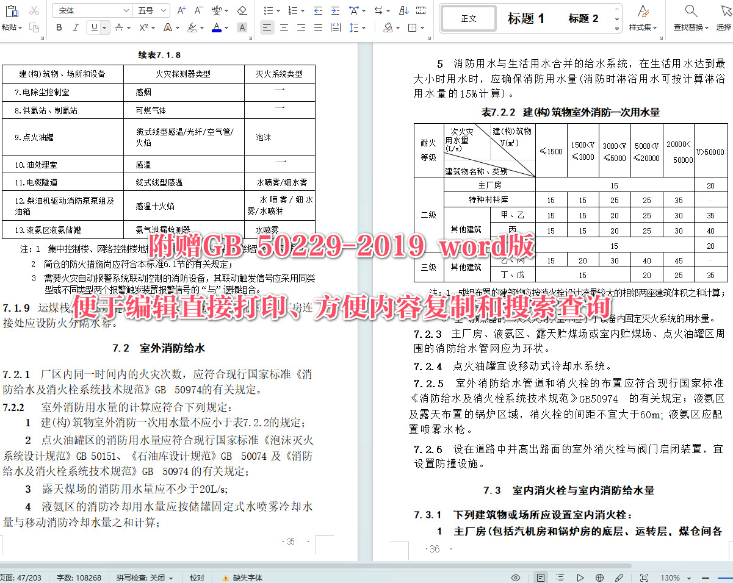Image resolution: width=733 pixels, height=583 pixels.
Task: Select the 标题 1 style
Action: tap(526, 18)
